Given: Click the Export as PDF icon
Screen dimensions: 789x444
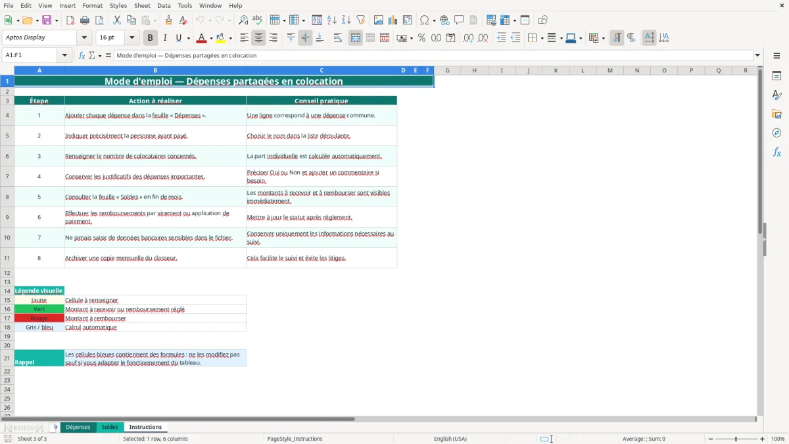Looking at the screenshot, I should click(70, 20).
